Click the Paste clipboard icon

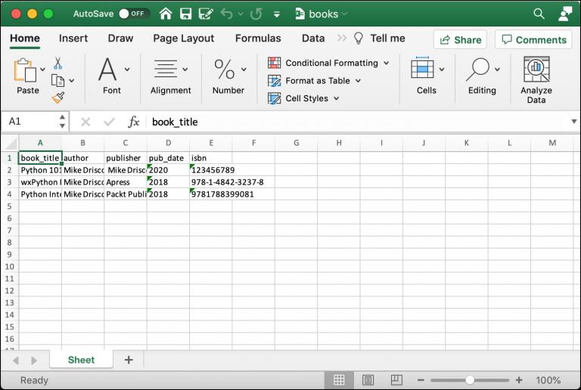(x=25, y=70)
